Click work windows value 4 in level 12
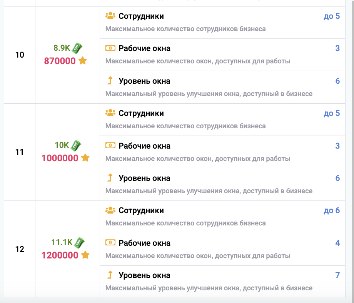The image size is (354, 303). point(337,243)
